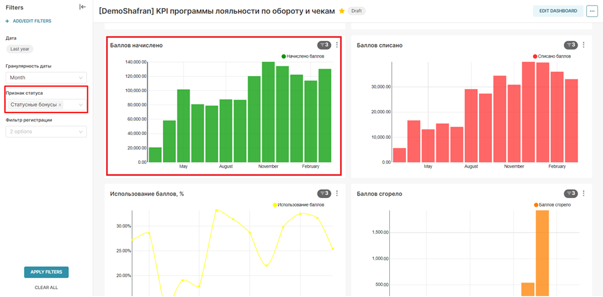Click the Apply Filters button

click(x=46, y=272)
